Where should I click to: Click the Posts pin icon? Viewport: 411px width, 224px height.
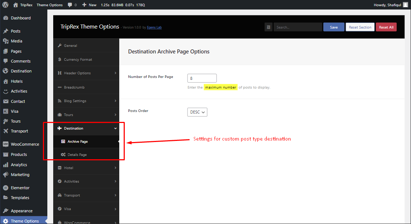click(6, 31)
